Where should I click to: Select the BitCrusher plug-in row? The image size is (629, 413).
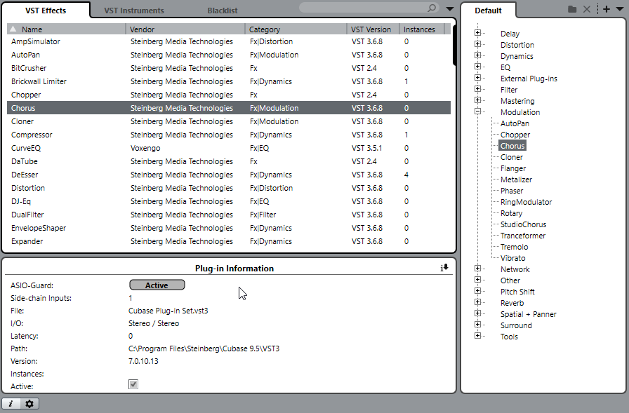229,68
